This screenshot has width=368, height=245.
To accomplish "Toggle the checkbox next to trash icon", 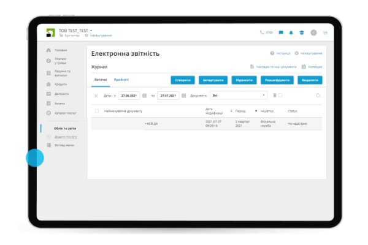I will (280, 96).
